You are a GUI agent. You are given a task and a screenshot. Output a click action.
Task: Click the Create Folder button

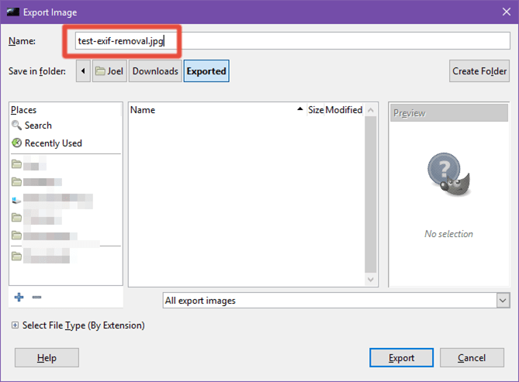[x=479, y=71]
